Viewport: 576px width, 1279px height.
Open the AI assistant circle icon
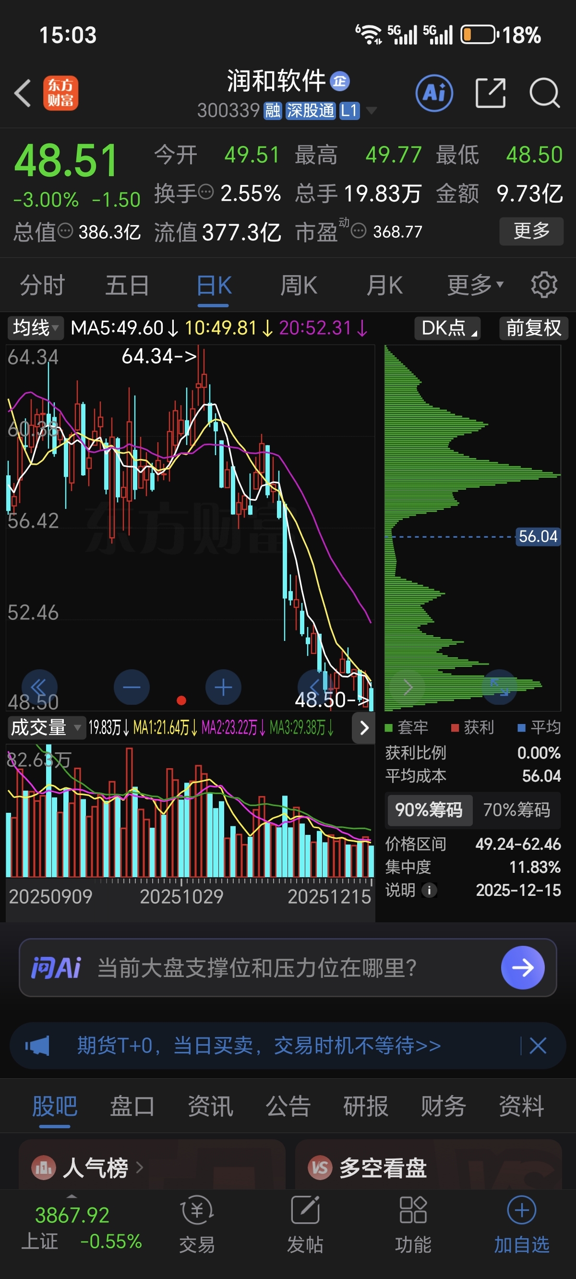[x=434, y=93]
